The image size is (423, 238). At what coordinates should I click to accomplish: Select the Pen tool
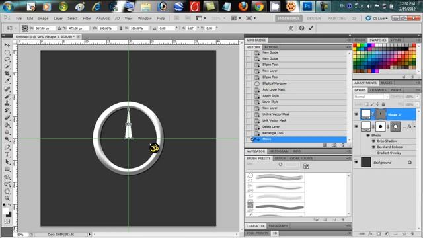[7, 147]
